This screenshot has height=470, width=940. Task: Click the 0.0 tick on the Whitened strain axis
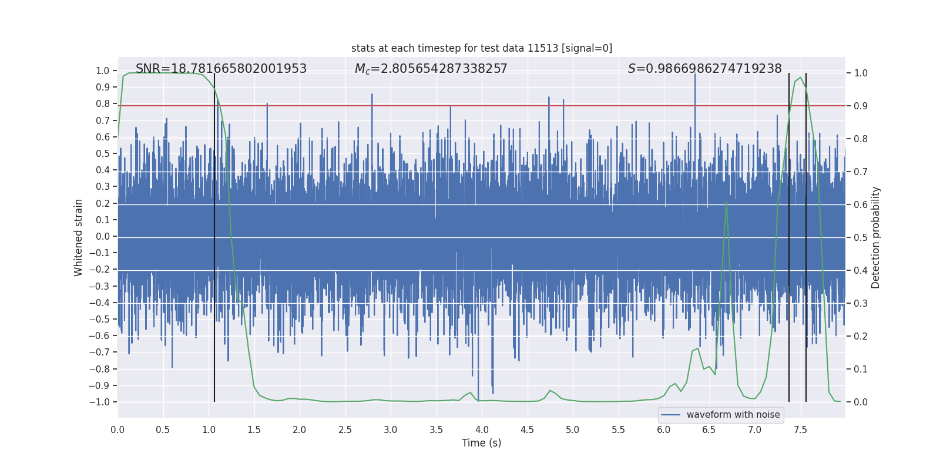click(103, 236)
